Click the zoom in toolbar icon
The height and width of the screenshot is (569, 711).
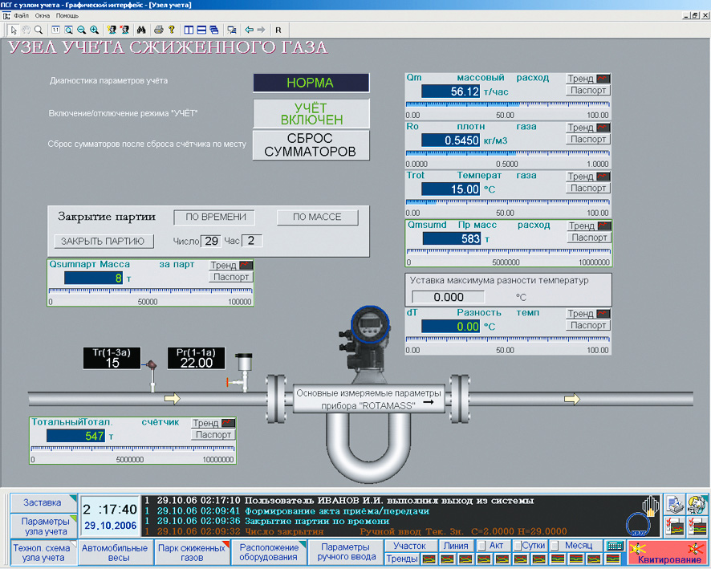click(x=94, y=30)
